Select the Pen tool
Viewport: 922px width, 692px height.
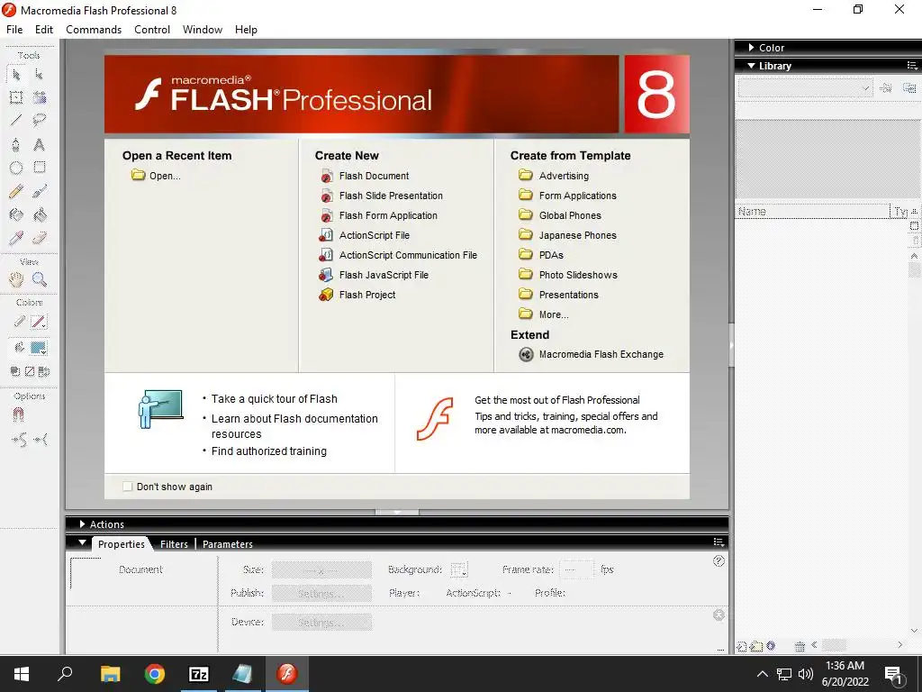coord(16,144)
